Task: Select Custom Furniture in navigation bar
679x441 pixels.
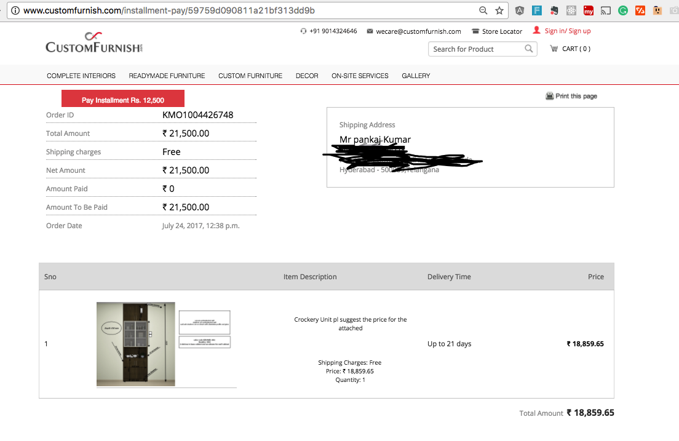Action: 250,76
